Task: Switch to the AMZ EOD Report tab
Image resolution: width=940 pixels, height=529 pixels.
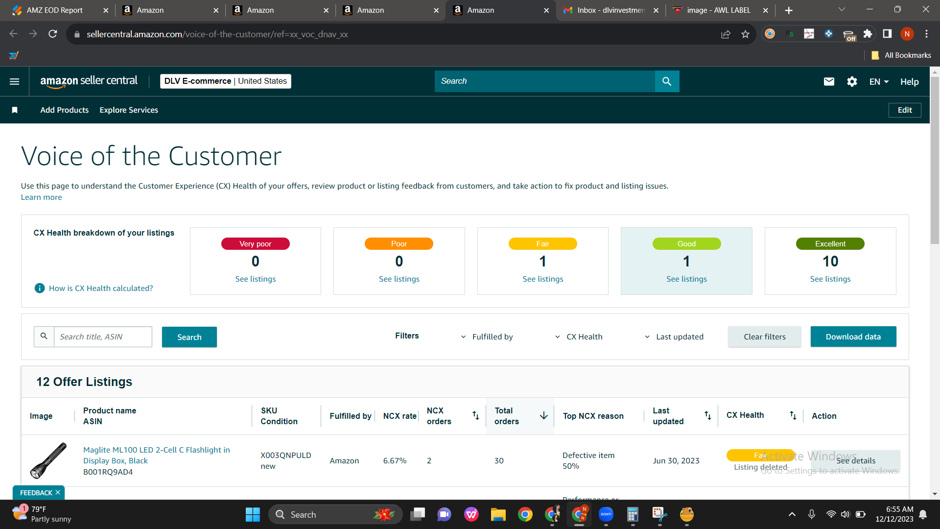Action: click(57, 10)
